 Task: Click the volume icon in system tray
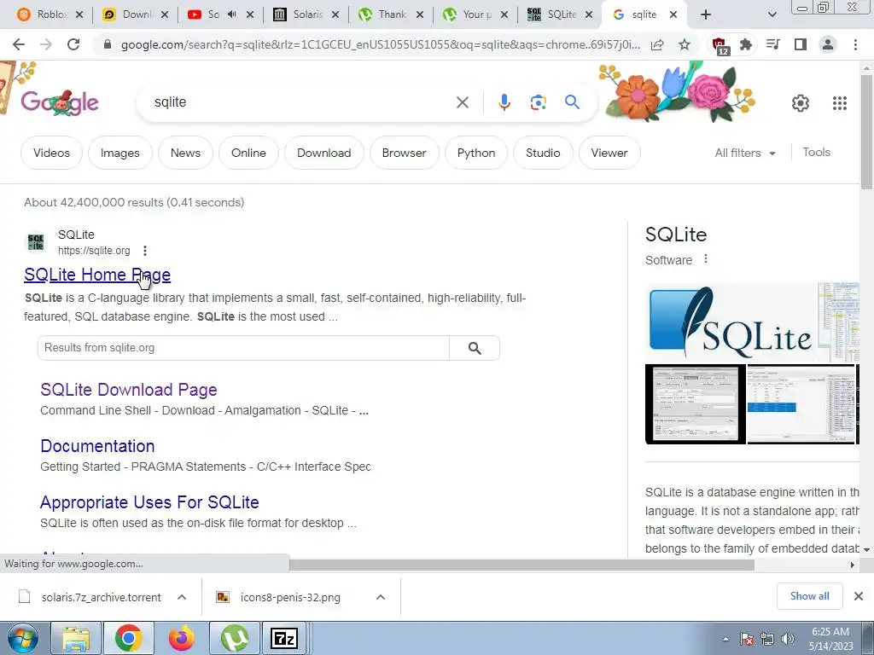(x=787, y=639)
